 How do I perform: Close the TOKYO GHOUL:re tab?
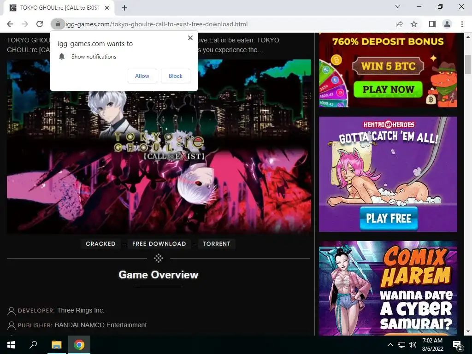(107, 8)
